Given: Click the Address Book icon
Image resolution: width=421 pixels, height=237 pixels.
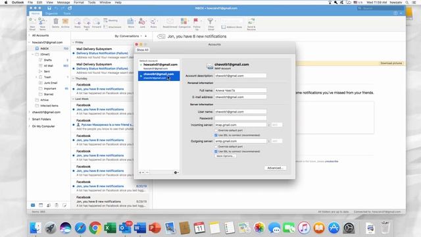Looking at the screenshot, I should (x=224, y=27).
